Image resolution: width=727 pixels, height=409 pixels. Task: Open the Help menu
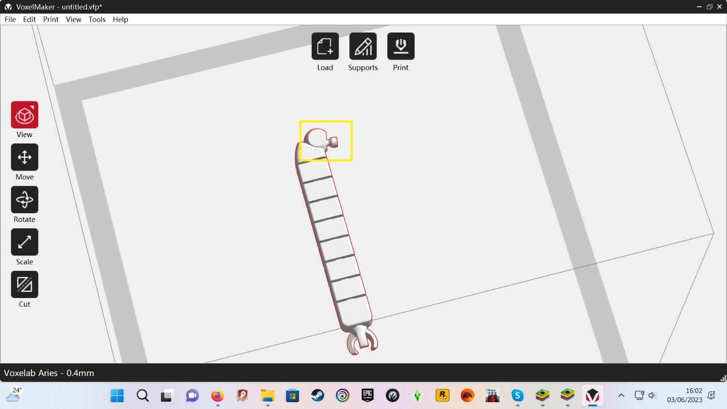point(121,19)
